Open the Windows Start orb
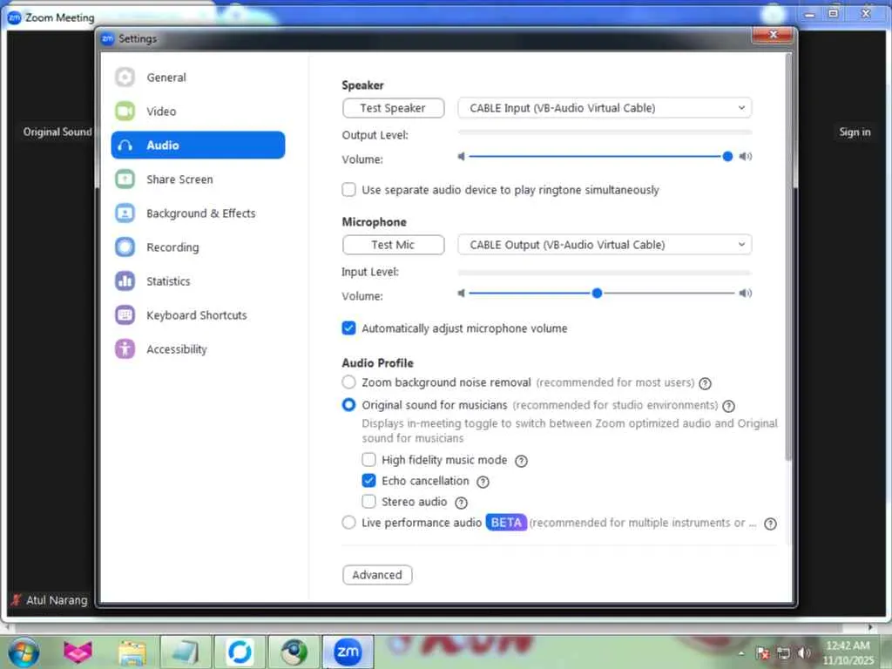Screen dimensions: 892x669 pos(23,652)
